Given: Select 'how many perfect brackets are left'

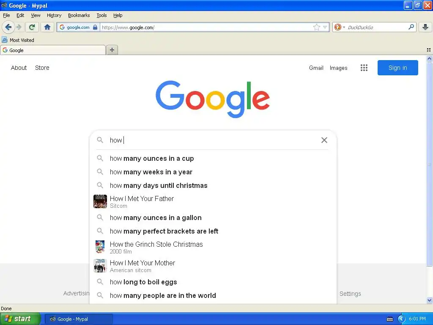Looking at the screenshot, I should pyautogui.click(x=164, y=231).
